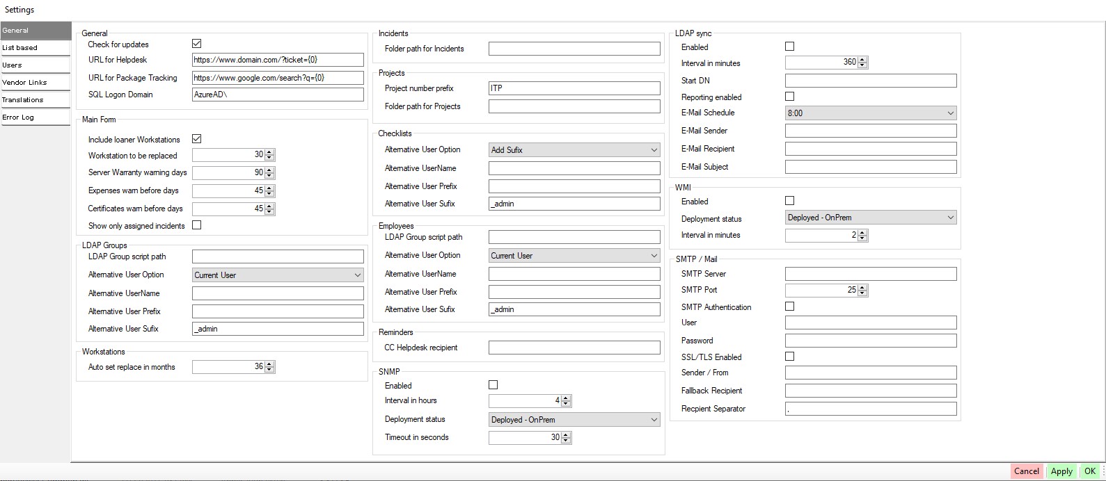The image size is (1106, 481).
Task: Expand SNMP Deployment status dropdown
Action: [x=574, y=420]
